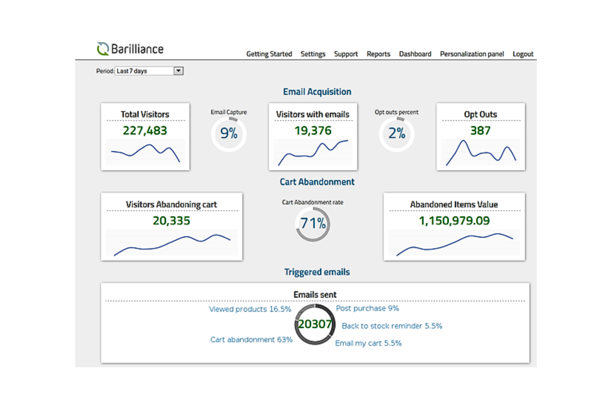Open the Period dropdown arrow
Viewport: 612px width, 408px height.
[x=178, y=71]
